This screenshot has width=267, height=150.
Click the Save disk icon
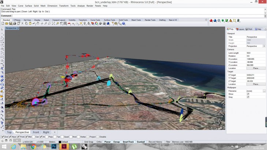tap(10, 23)
